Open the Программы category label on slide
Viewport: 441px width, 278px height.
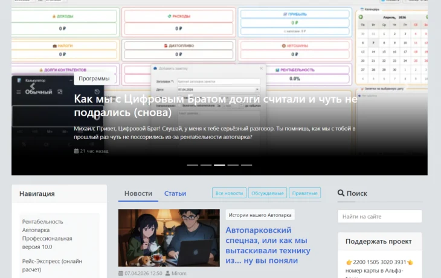(94, 79)
